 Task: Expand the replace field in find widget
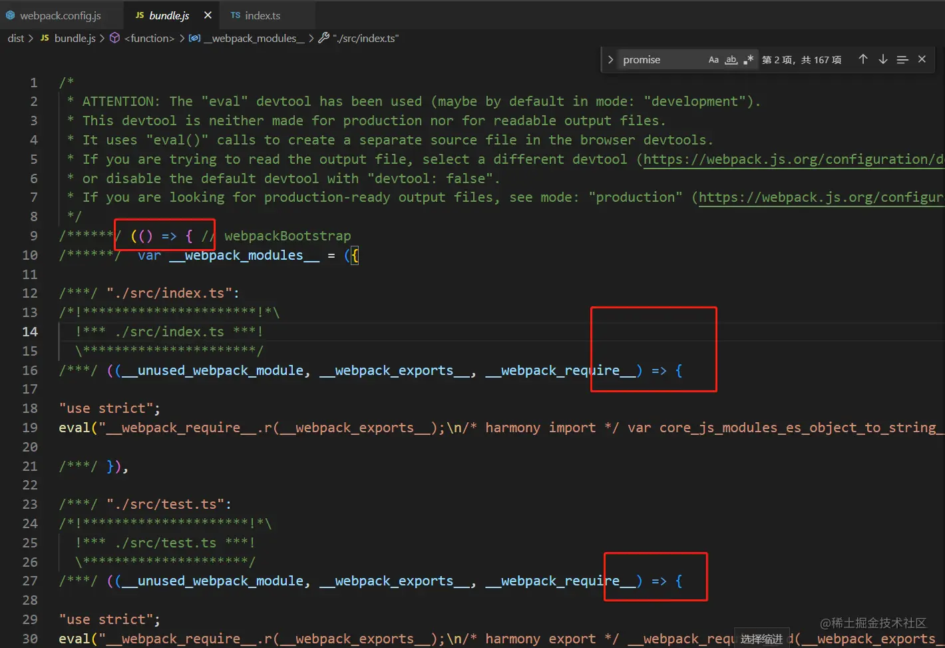pyautogui.click(x=610, y=60)
